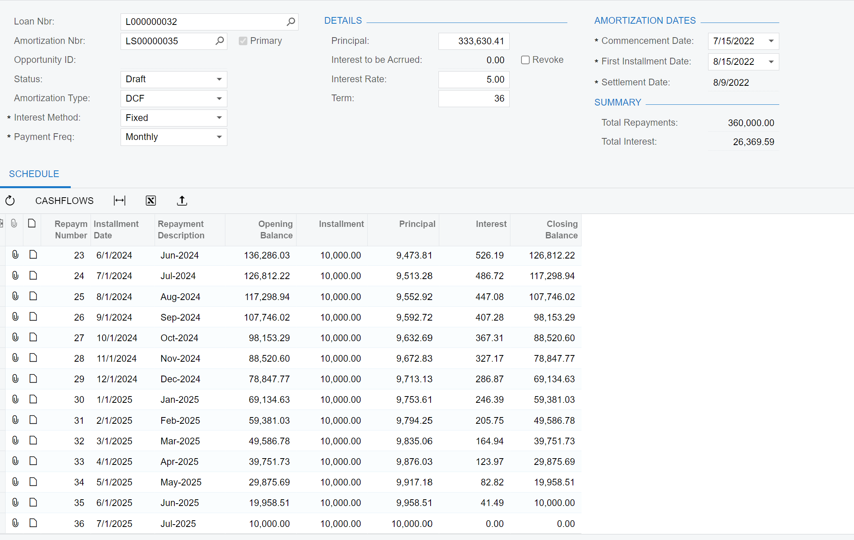Sort by Interest column header
This screenshot has width=854, height=540.
coord(475,230)
